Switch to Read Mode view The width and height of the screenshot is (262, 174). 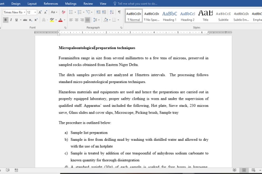(235, 170)
